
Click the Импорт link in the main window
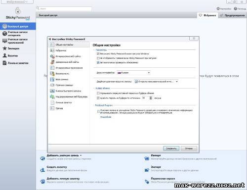tap(156, 155)
